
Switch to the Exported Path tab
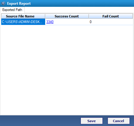pyautogui.click(x=12, y=10)
